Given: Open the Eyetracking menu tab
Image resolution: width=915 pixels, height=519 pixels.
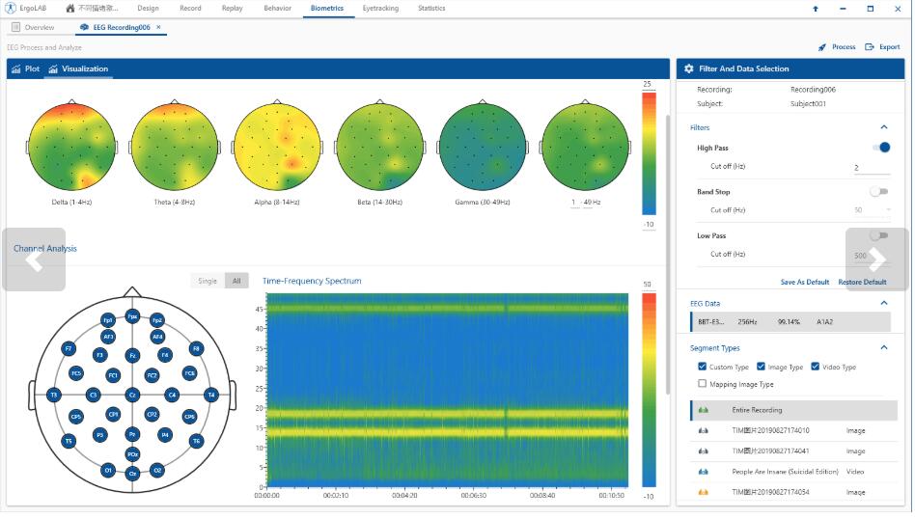Looking at the screenshot, I should [379, 9].
